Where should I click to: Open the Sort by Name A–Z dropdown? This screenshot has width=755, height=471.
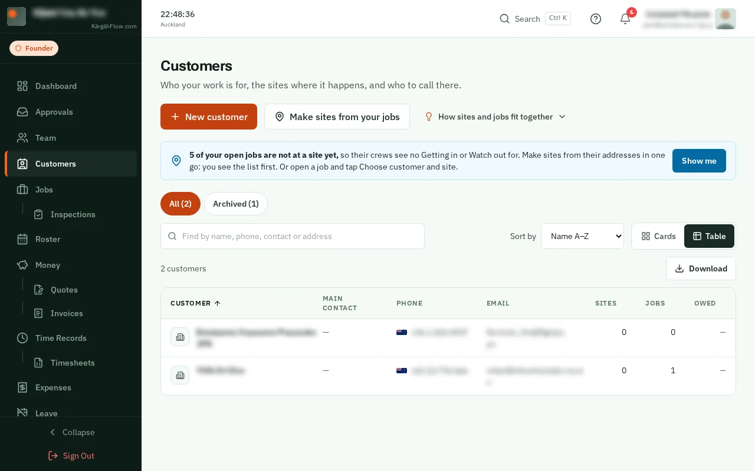(582, 236)
